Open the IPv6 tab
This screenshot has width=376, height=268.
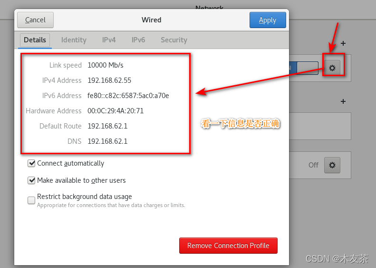coord(138,40)
